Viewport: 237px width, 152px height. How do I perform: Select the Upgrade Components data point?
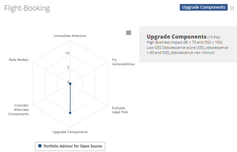(70, 113)
